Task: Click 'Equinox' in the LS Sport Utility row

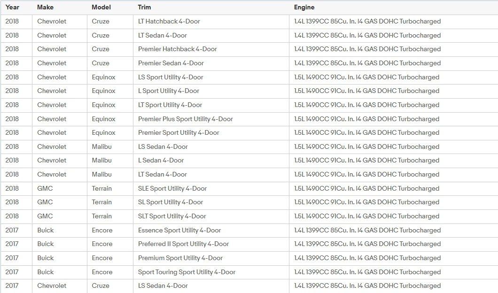Action: (103, 77)
